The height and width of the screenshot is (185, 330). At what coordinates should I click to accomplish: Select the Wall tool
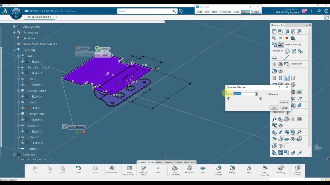[x=203, y=169]
